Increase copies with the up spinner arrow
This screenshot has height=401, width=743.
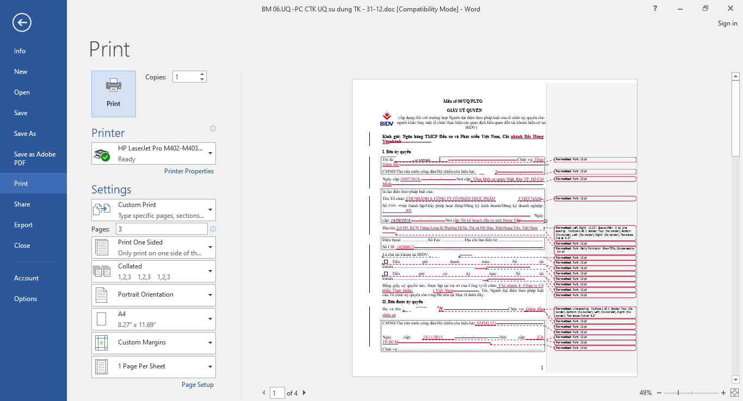click(202, 74)
